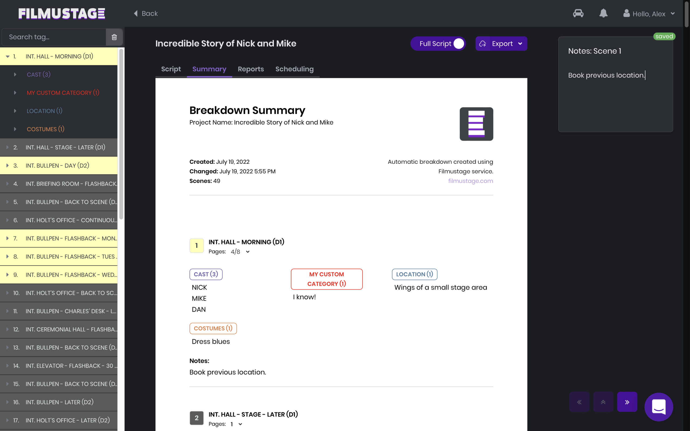
Task: Click the Search tag input field
Action: 54,37
